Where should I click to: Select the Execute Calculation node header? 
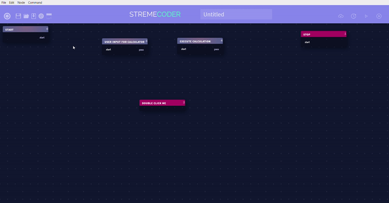point(200,41)
